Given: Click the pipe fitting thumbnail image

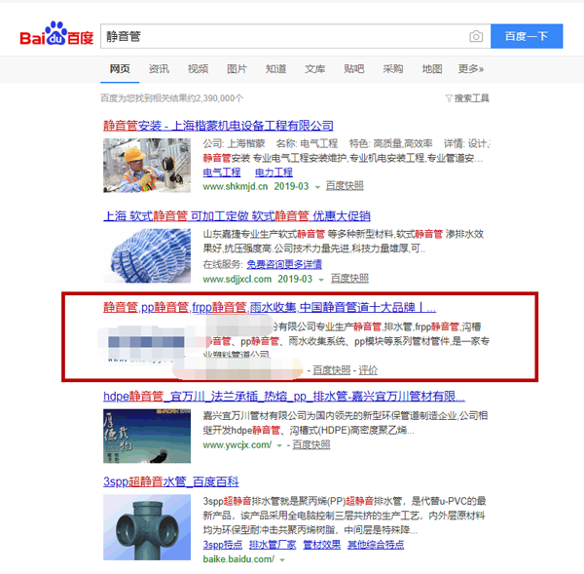Looking at the screenshot, I should click(x=147, y=527).
